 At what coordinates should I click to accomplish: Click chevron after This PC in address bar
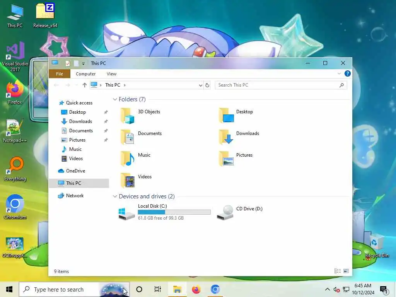(x=125, y=85)
